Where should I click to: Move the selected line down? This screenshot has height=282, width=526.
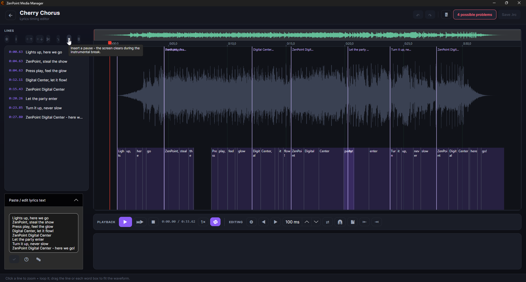click(x=16, y=39)
